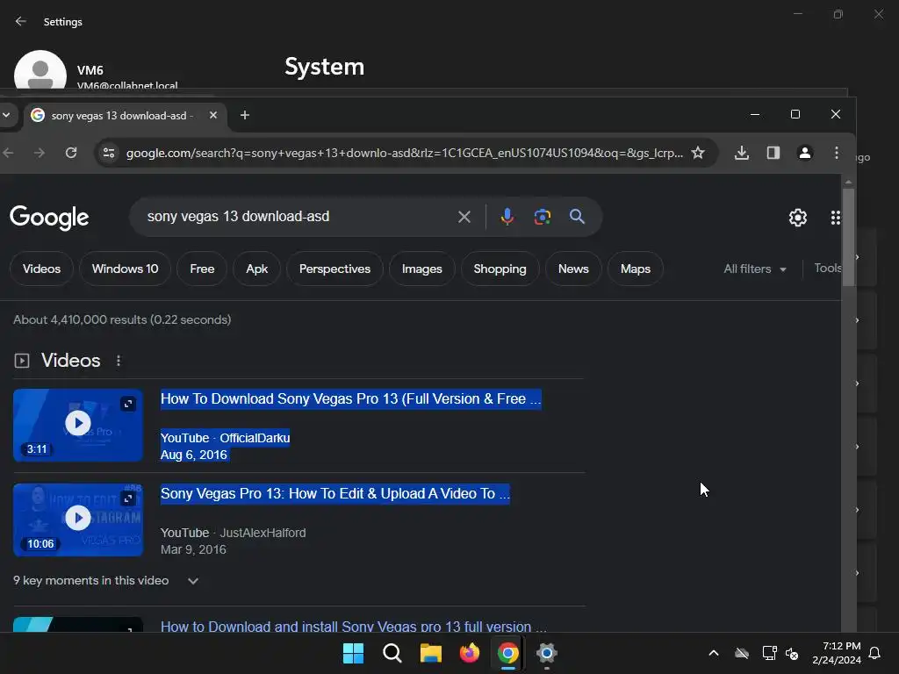The height and width of the screenshot is (674, 899).
Task: Open the network tray icon
Action: pyautogui.click(x=769, y=653)
